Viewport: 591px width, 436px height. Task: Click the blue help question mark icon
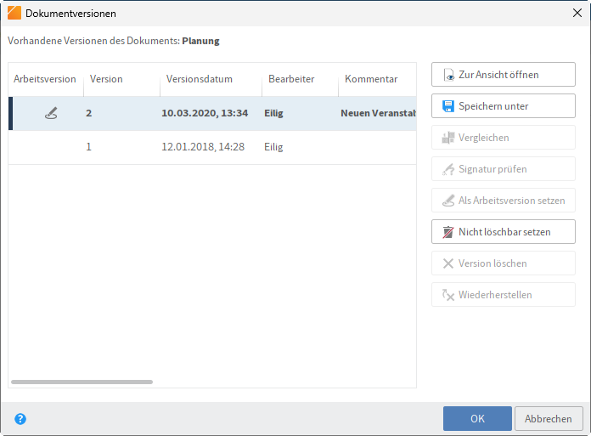(x=20, y=419)
